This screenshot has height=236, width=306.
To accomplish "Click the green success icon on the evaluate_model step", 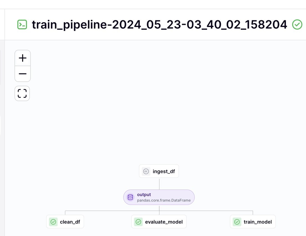I will coord(138,222).
